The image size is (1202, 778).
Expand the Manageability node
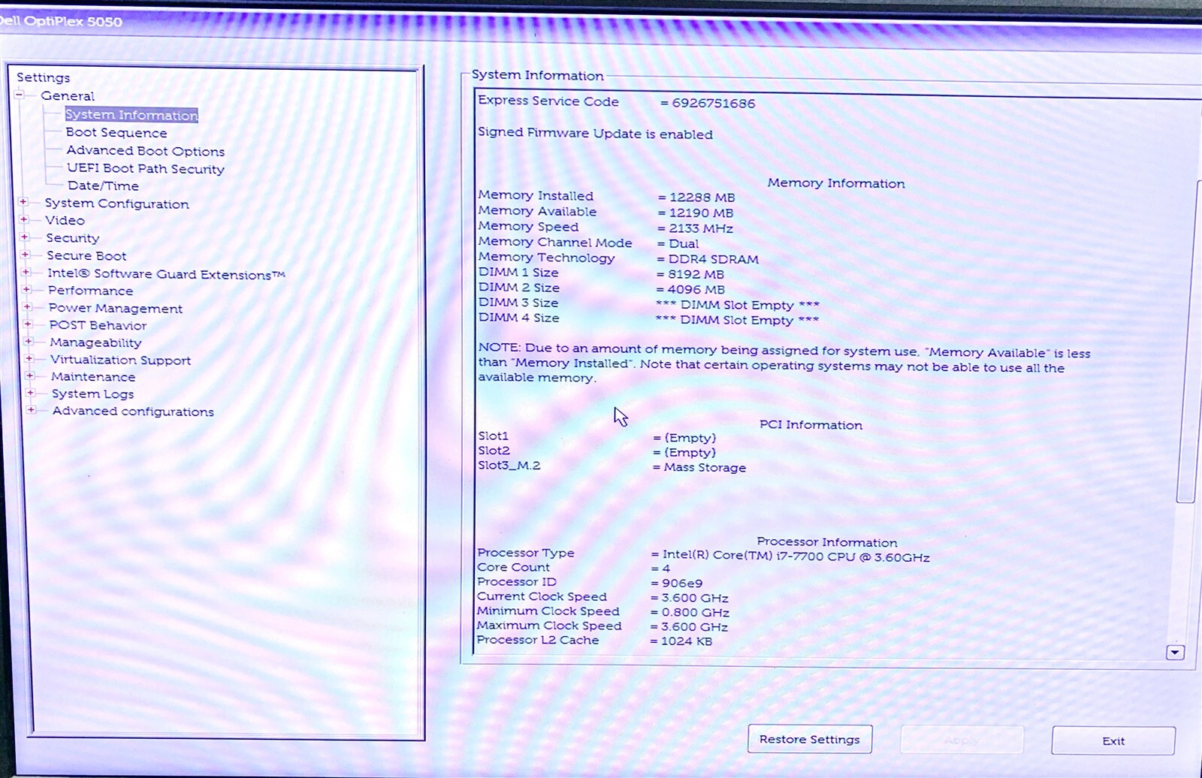[x=29, y=341]
